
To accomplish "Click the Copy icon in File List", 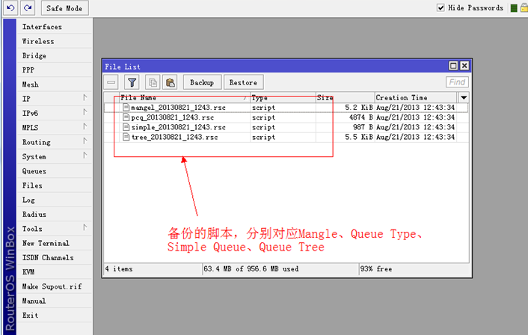I will pyautogui.click(x=153, y=82).
